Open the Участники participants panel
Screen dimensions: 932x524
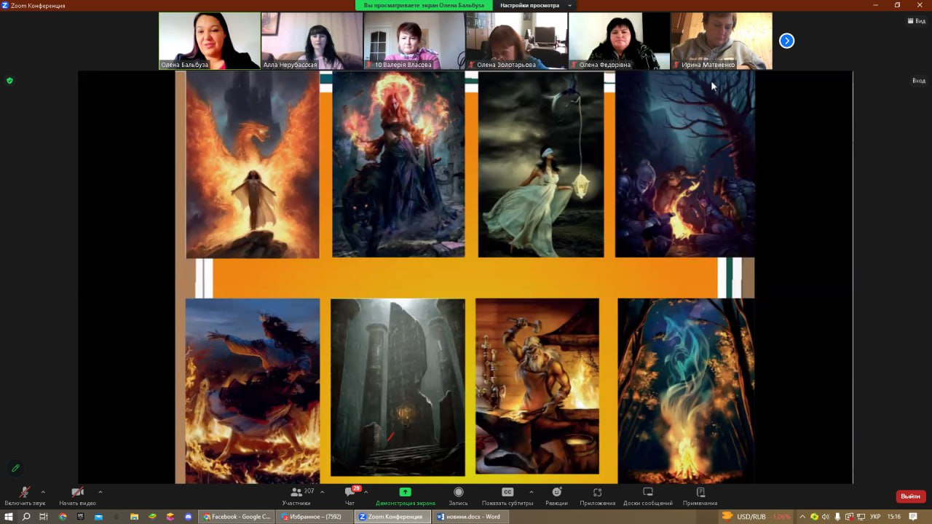point(296,496)
